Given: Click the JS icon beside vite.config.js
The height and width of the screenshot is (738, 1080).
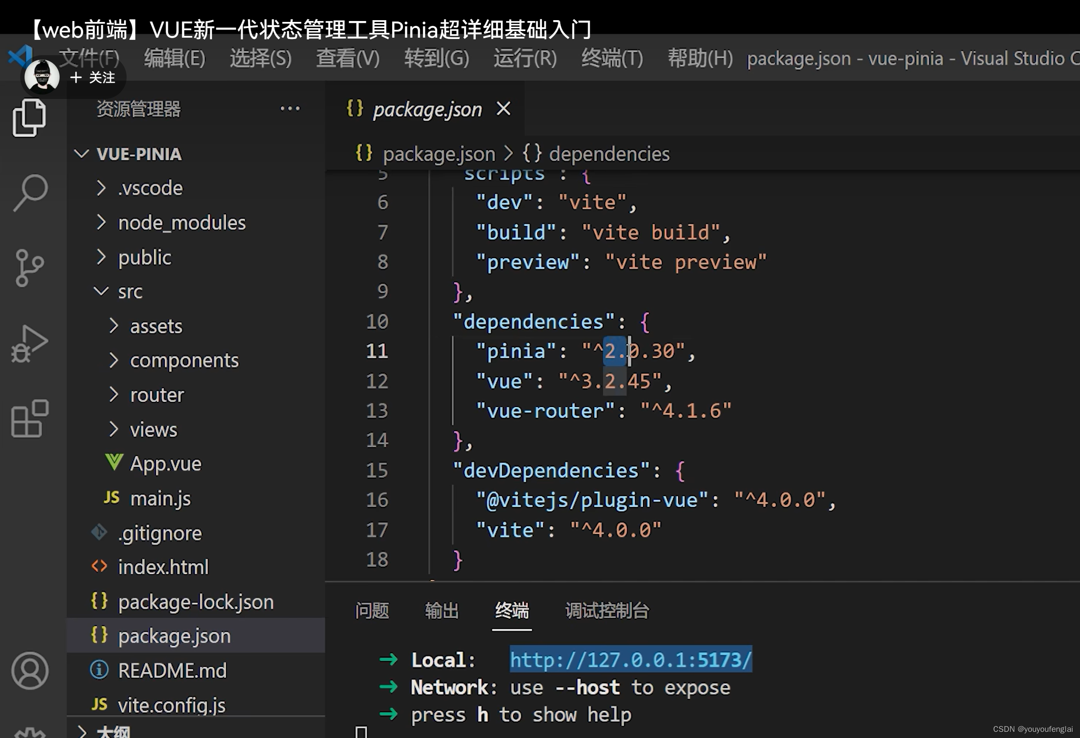Looking at the screenshot, I should point(99,704).
